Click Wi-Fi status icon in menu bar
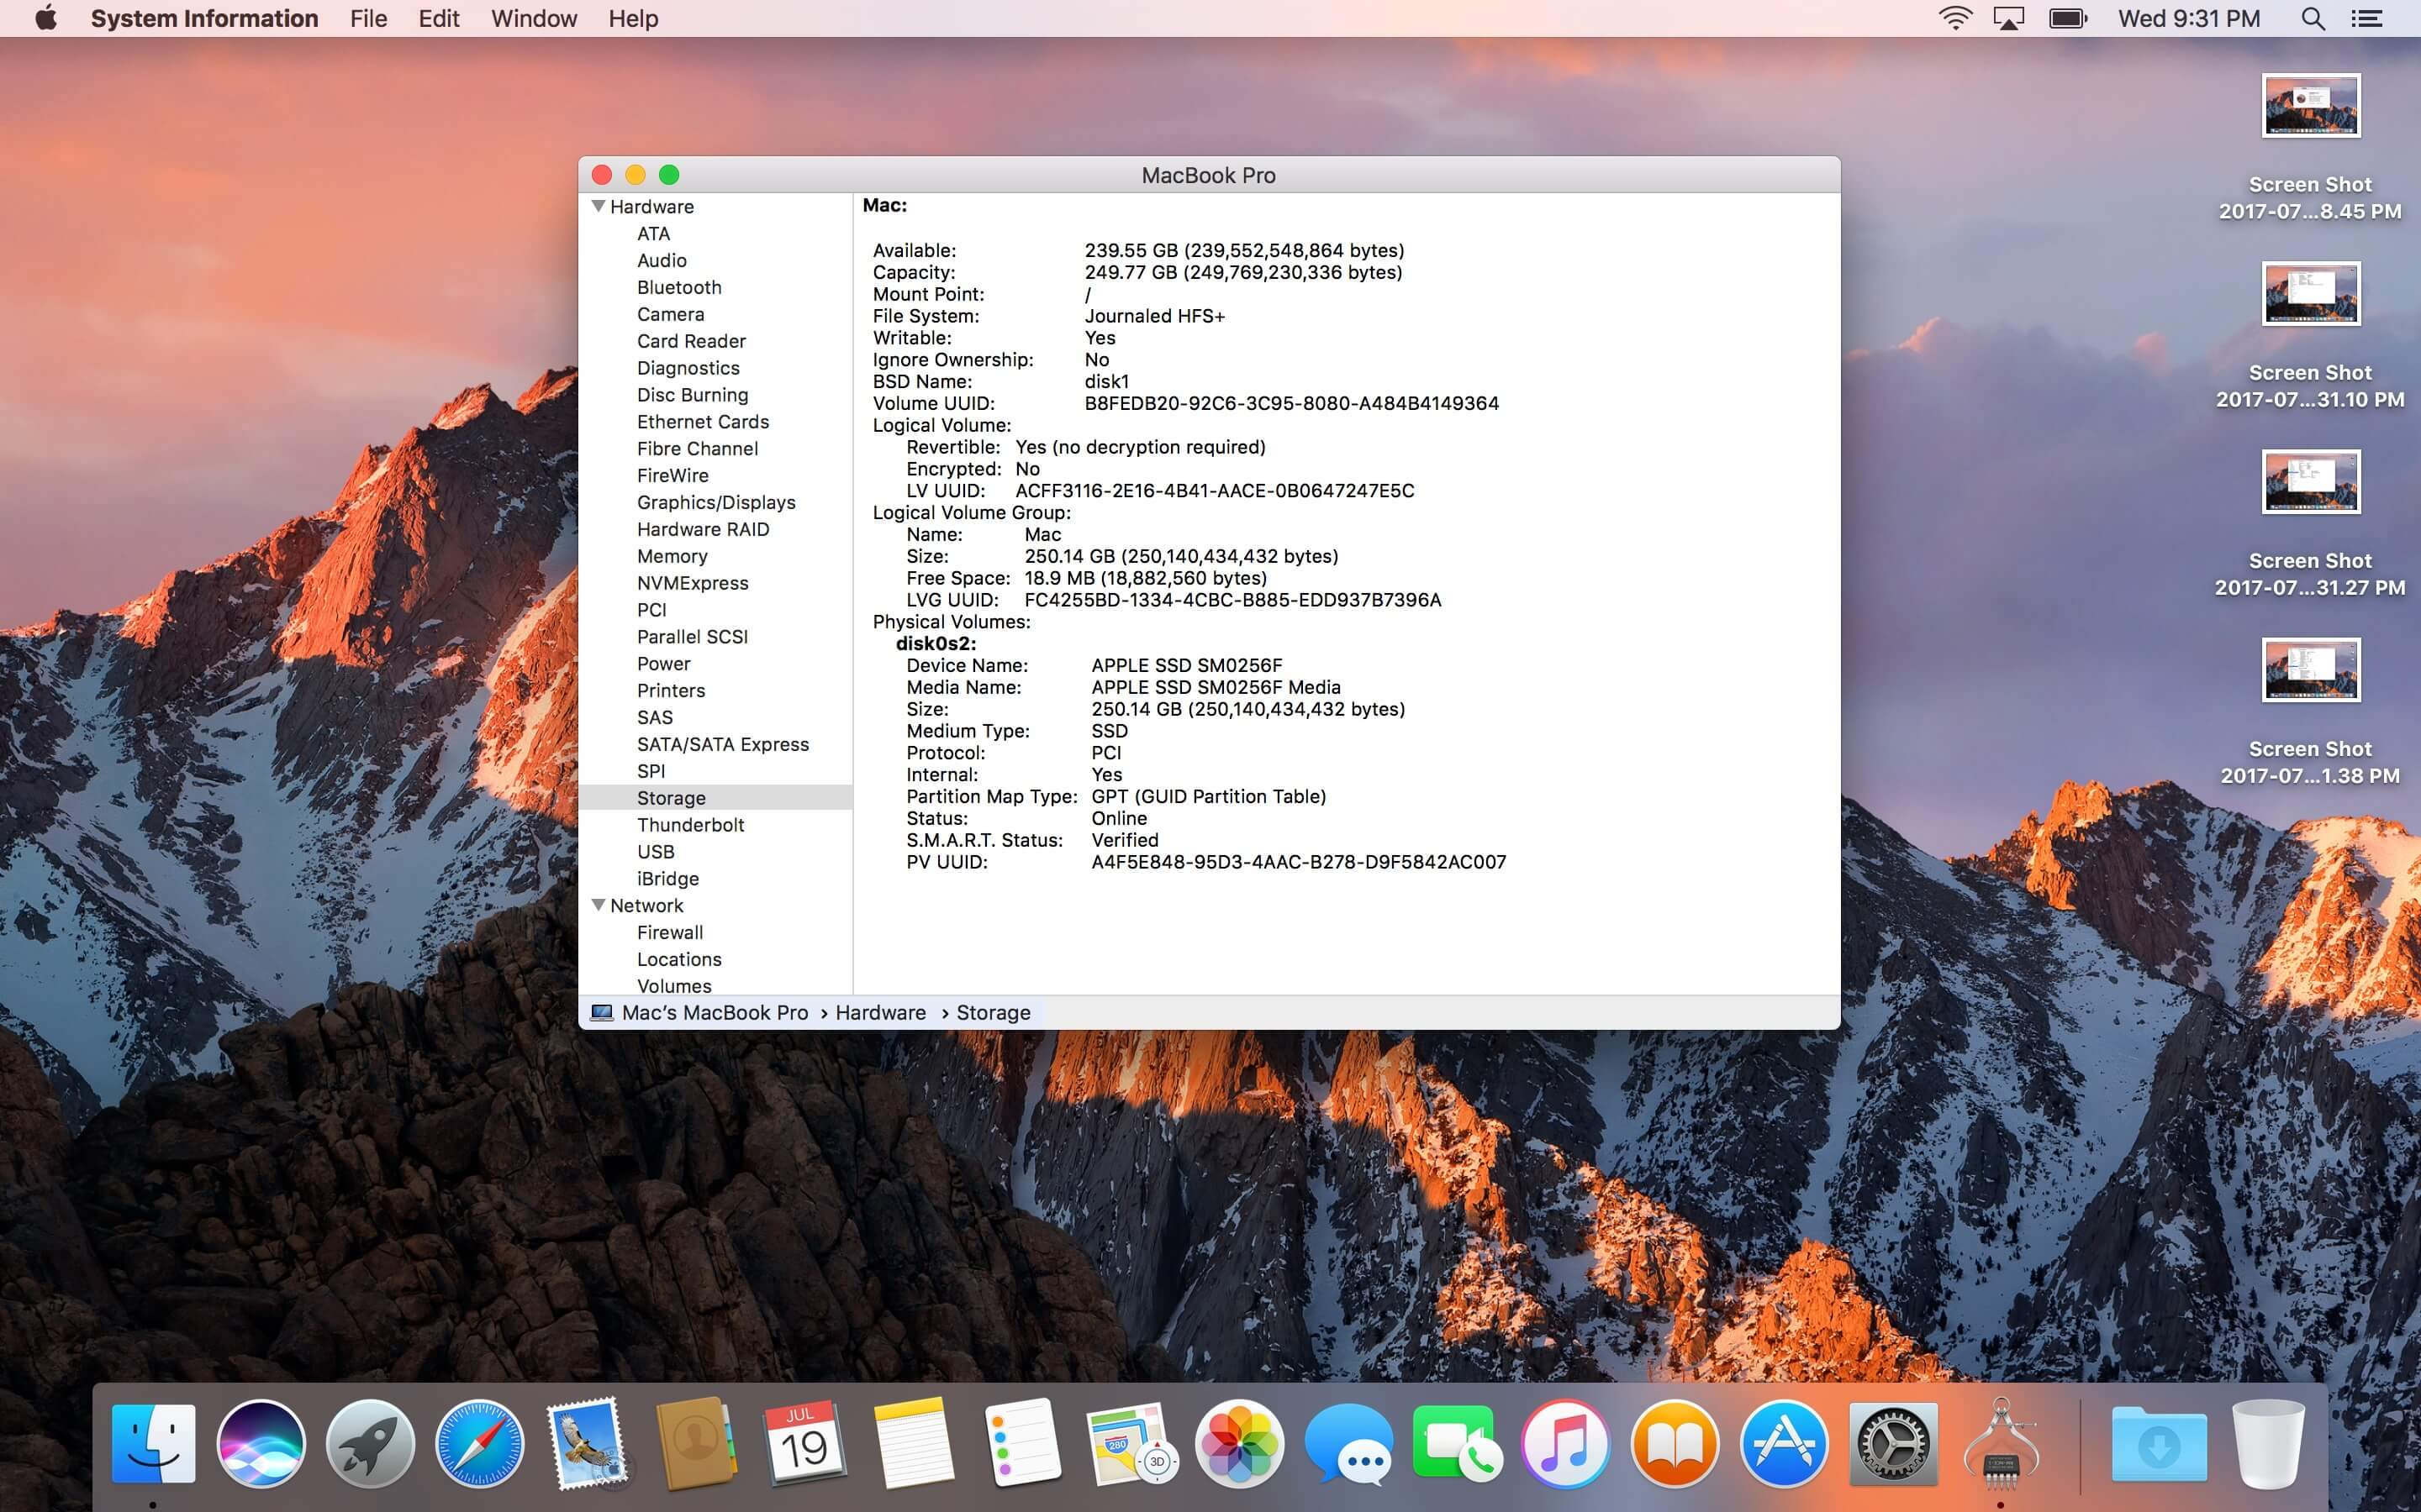 pyautogui.click(x=1954, y=18)
